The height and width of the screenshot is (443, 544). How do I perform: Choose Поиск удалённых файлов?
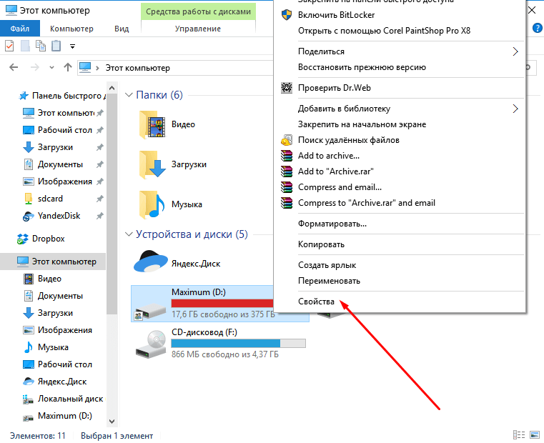point(399,140)
